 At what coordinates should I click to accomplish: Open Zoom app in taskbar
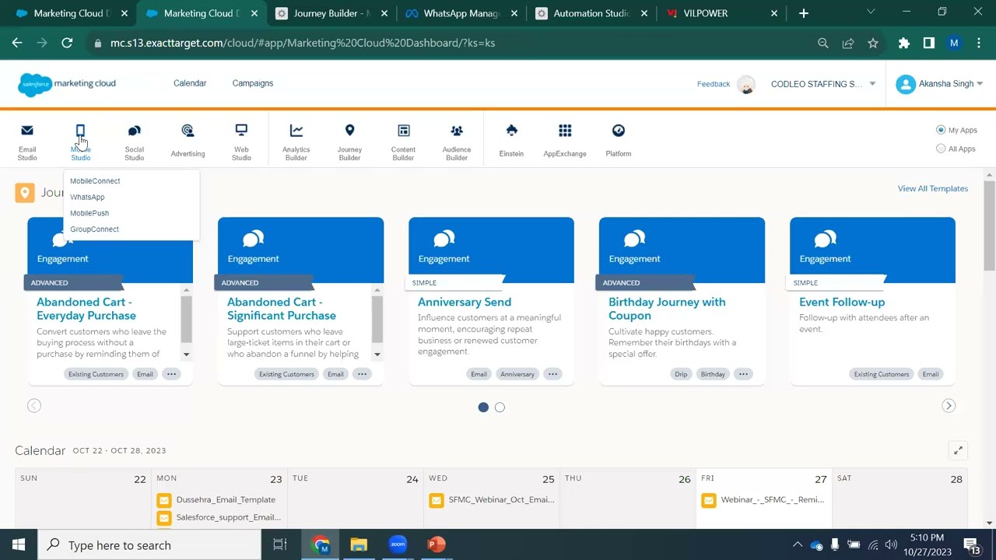coord(398,544)
